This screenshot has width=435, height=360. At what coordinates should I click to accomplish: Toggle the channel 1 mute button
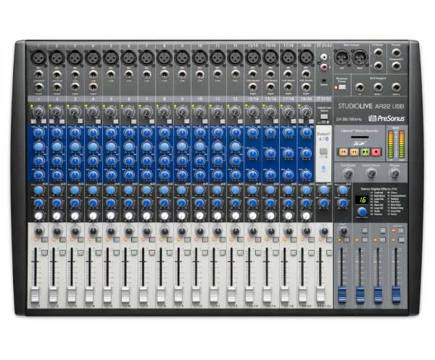pyautogui.click(x=44, y=240)
